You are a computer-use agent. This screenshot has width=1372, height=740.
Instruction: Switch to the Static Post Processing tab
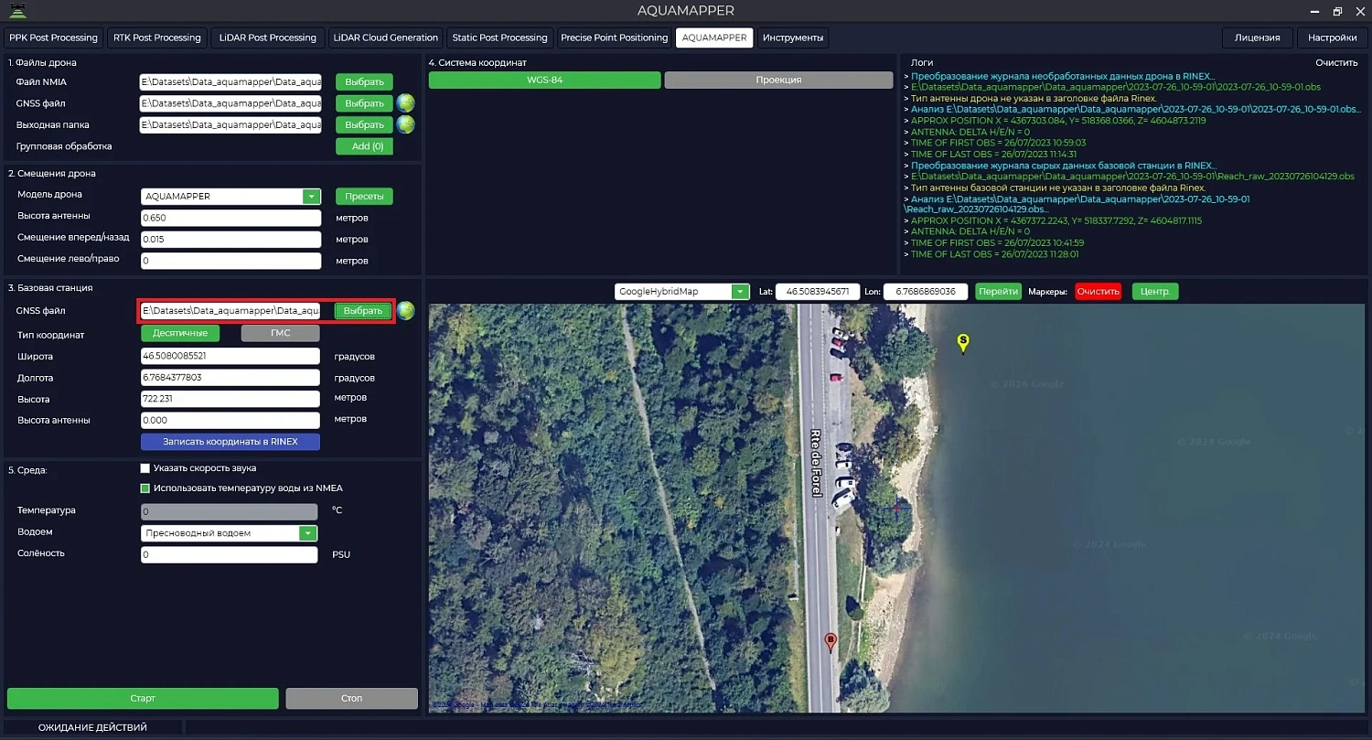coord(499,38)
